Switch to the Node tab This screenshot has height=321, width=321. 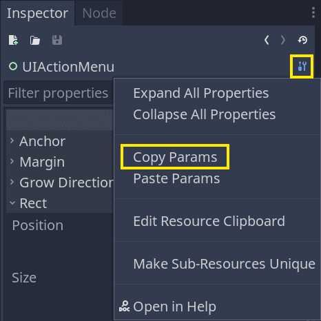[x=99, y=13]
